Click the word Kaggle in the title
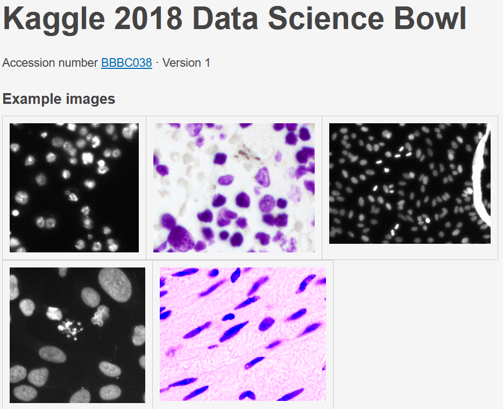503x409 pixels. 54,19
